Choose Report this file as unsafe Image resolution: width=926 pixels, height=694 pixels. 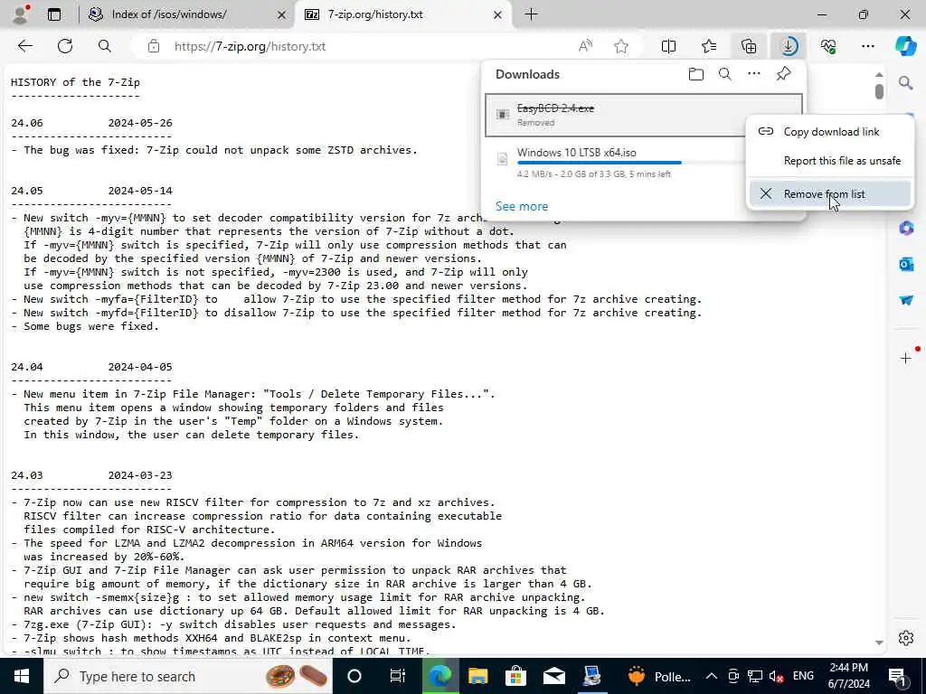pyautogui.click(x=830, y=161)
